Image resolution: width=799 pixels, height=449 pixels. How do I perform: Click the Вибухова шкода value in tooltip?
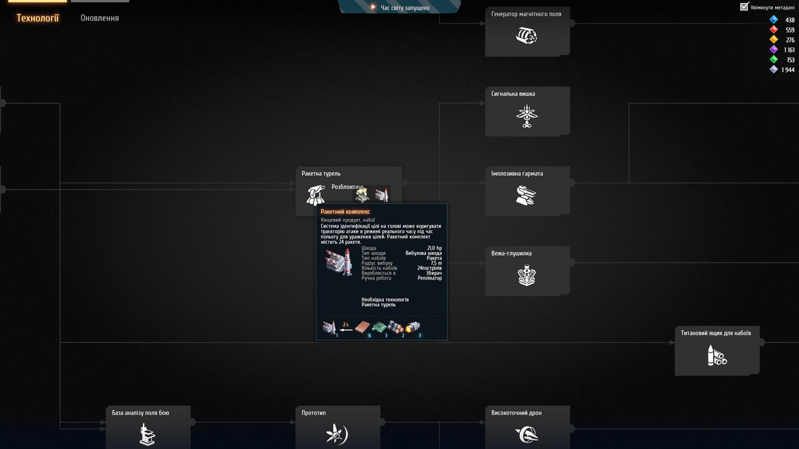tap(424, 253)
